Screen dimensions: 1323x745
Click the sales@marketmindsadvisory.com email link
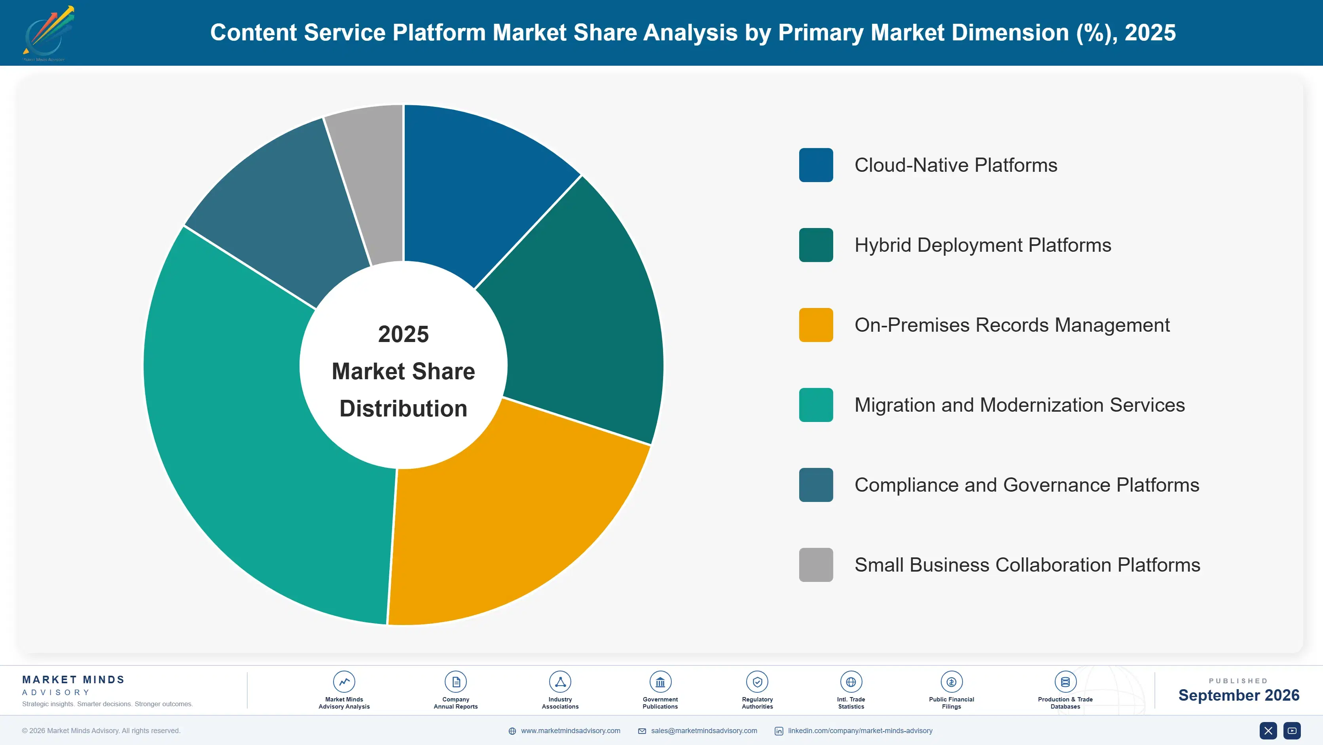[x=704, y=731]
